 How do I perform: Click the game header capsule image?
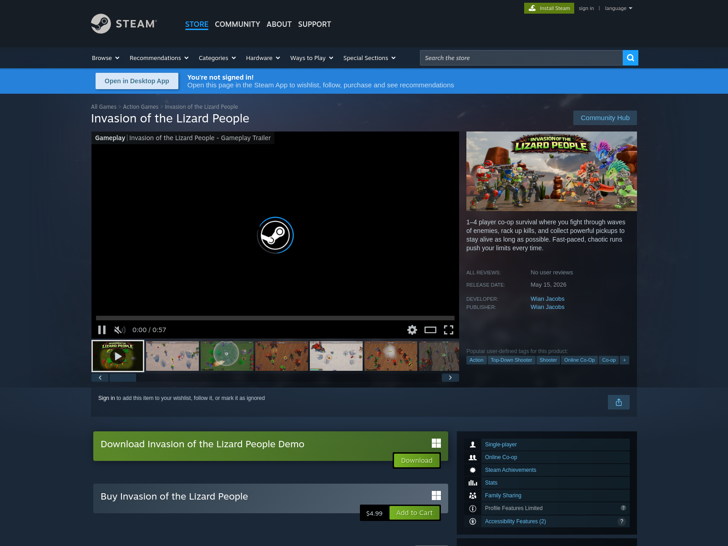coord(551,171)
